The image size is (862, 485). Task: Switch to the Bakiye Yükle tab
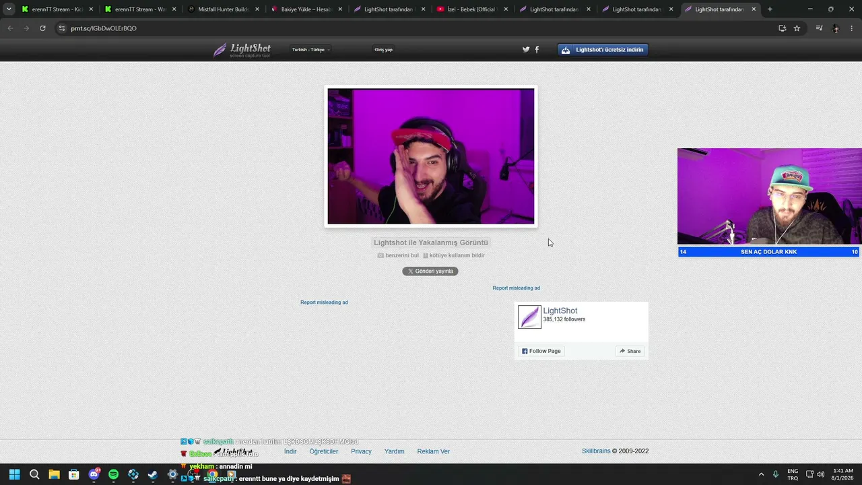(x=306, y=9)
